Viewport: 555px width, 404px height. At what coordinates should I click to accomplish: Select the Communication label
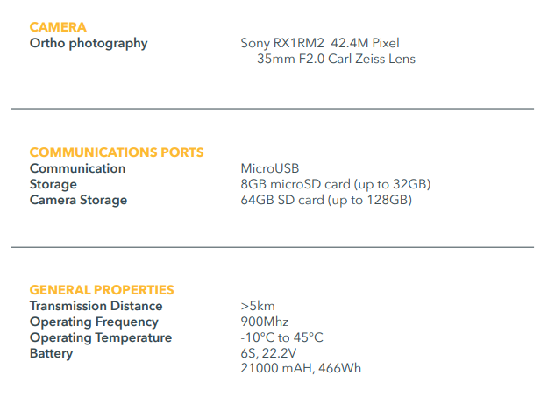[77, 168]
